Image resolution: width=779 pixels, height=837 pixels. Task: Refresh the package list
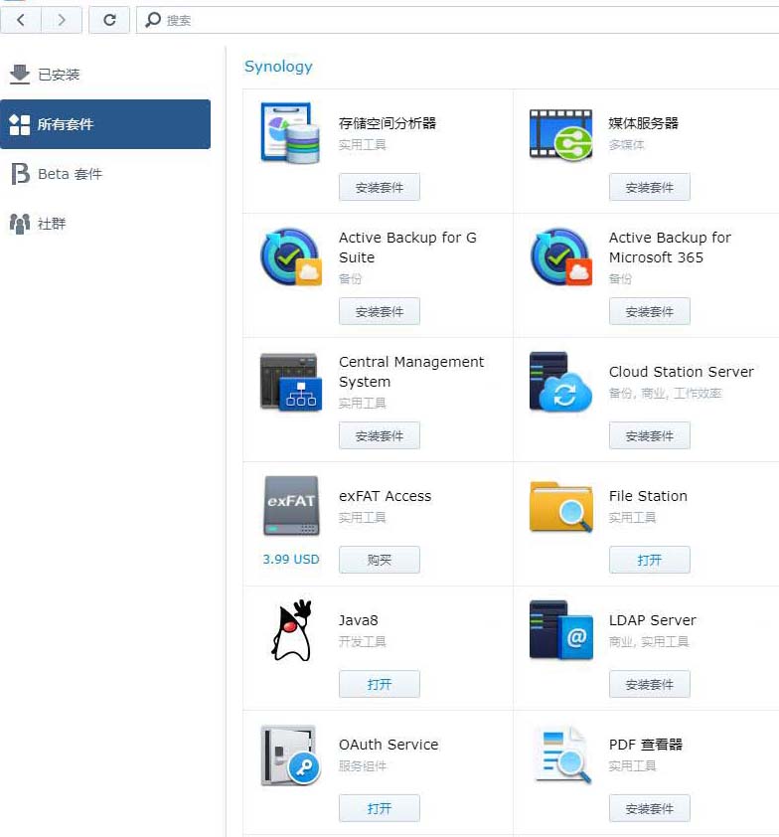pos(109,20)
